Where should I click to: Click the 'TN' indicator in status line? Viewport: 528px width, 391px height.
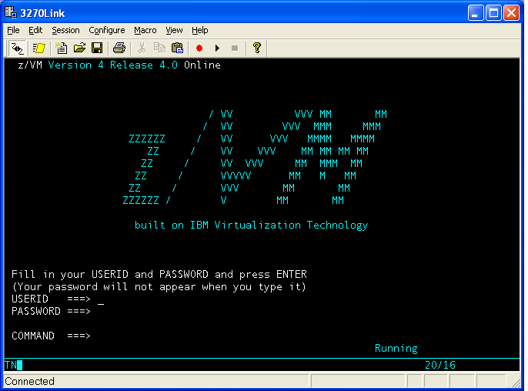pyautogui.click(x=11, y=365)
